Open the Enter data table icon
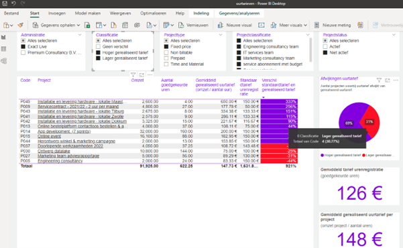The height and width of the screenshot is (248, 403). pos(125,25)
